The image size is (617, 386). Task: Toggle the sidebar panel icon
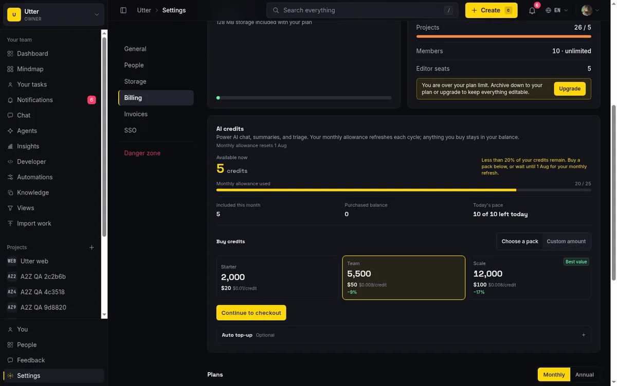[123, 10]
